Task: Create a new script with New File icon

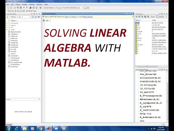Action: 8,8
